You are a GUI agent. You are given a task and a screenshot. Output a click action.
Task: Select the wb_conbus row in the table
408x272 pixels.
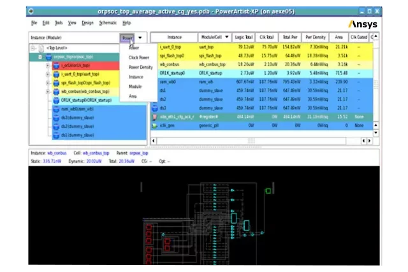(261, 64)
